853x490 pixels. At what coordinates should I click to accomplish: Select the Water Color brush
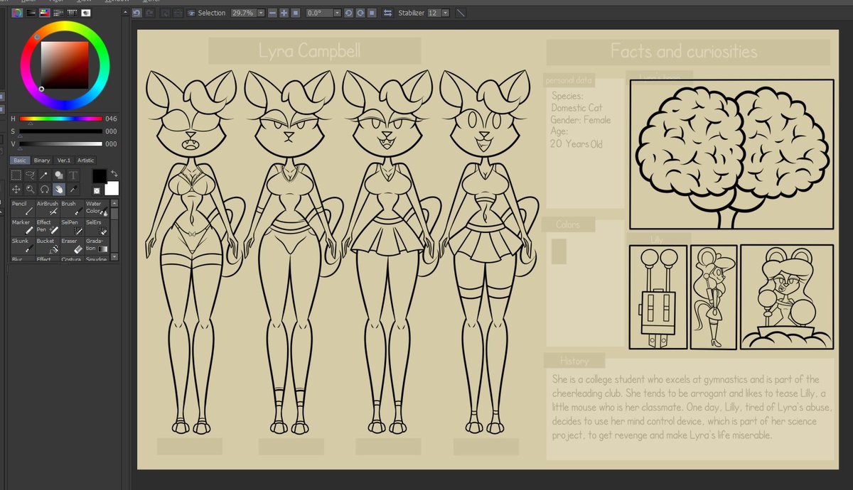click(97, 208)
